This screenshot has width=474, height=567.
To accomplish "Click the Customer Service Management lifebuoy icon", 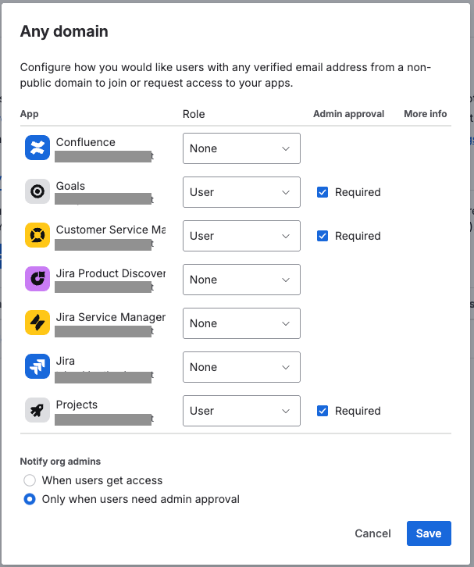I will coord(37,235).
